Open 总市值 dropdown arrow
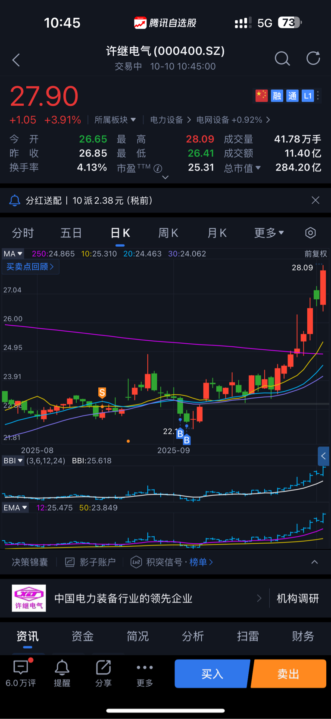The height and width of the screenshot is (719, 331). (258, 168)
